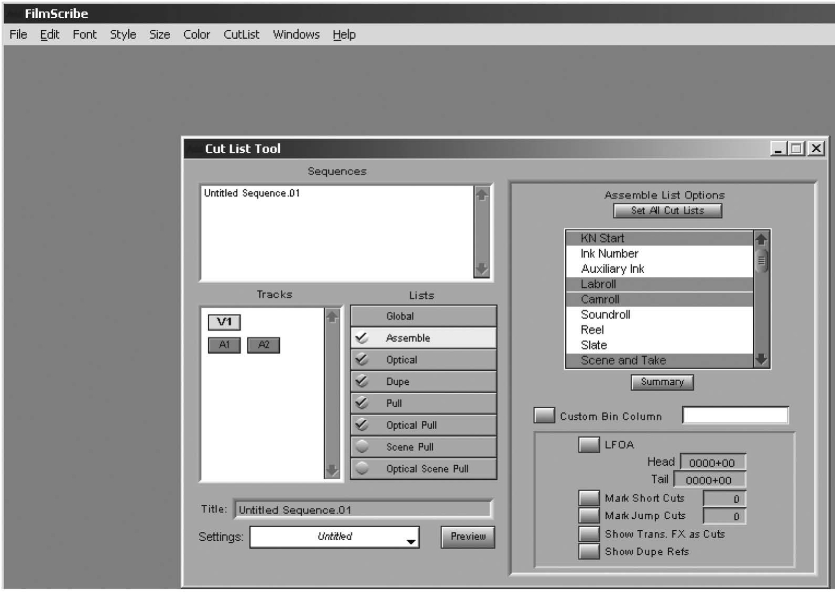Enable Show Trans. FX as Cuts checkbox
This screenshot has width=835, height=603.
click(x=589, y=534)
